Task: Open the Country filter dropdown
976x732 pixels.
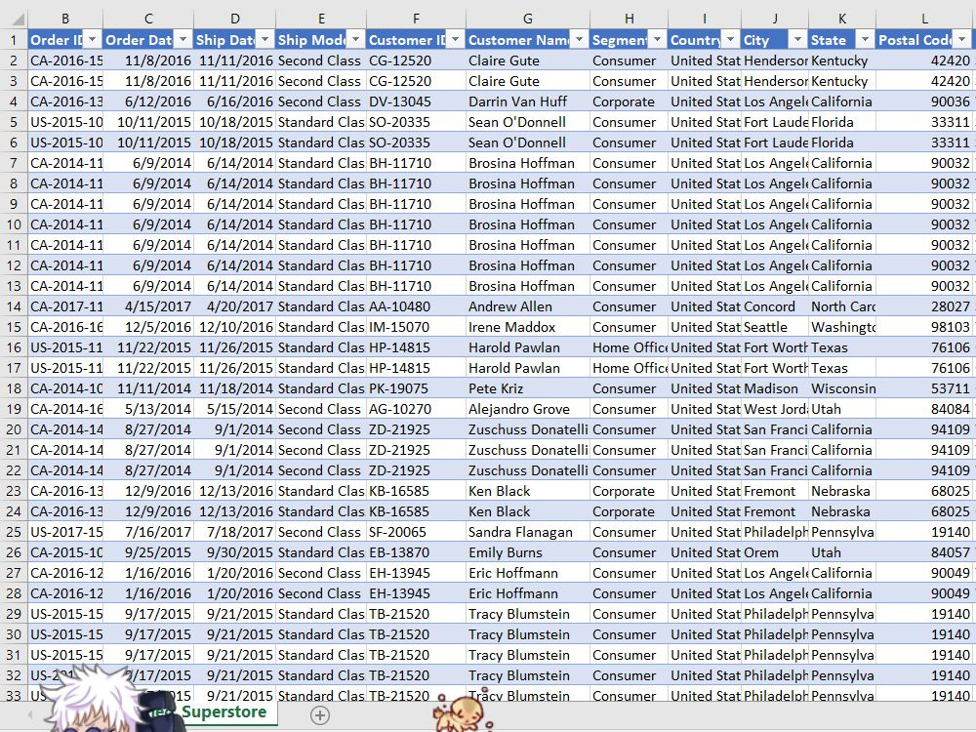Action: [x=731, y=40]
